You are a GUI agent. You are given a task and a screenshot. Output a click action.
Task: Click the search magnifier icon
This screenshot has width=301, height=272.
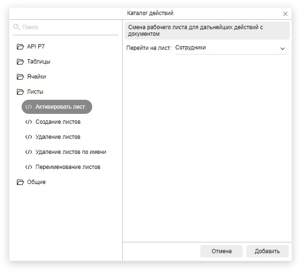(x=17, y=27)
